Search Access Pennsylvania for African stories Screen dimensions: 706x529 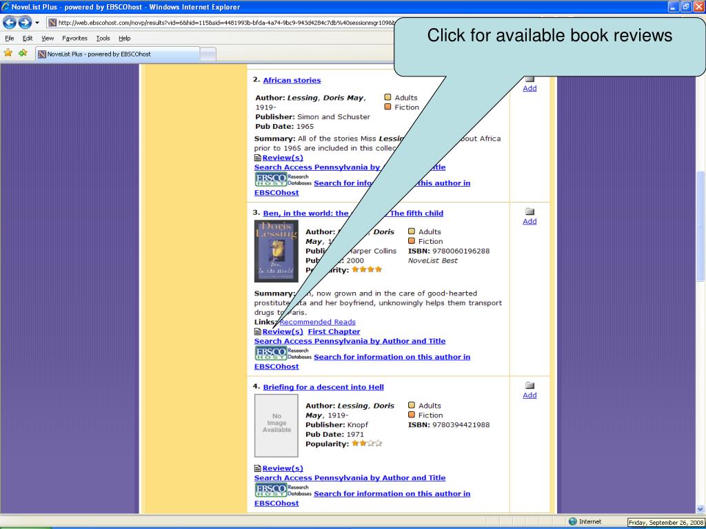350,167
